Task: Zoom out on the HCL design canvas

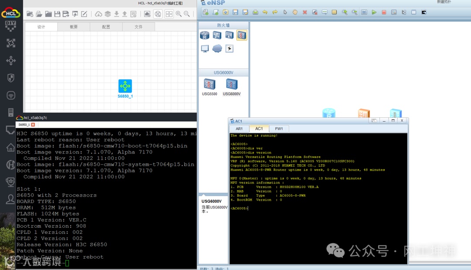Action: click(187, 14)
